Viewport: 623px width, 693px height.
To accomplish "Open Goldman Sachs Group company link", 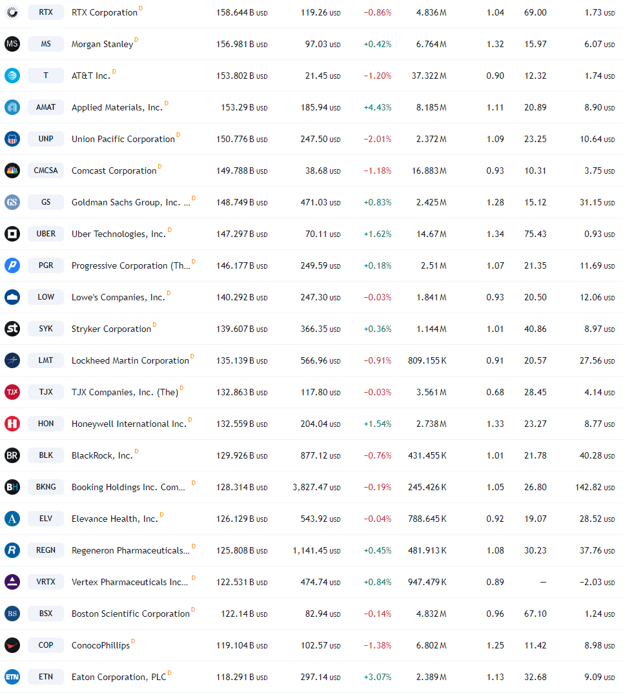I will 131,202.
